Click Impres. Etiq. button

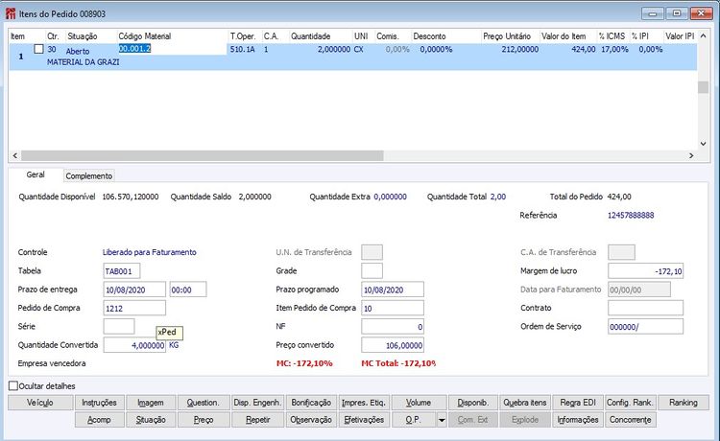[364, 403]
